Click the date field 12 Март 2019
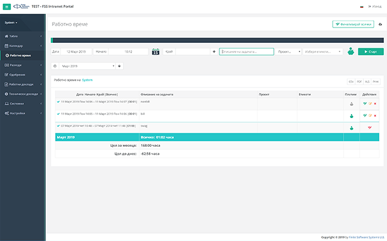387x241 pixels. [x=76, y=51]
